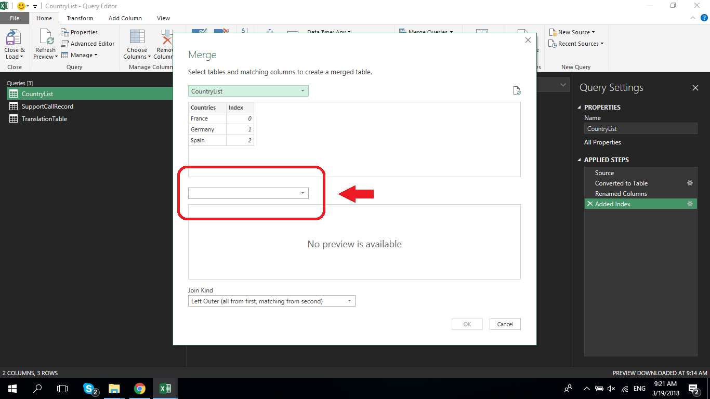Open the Add Column tab

[125, 18]
